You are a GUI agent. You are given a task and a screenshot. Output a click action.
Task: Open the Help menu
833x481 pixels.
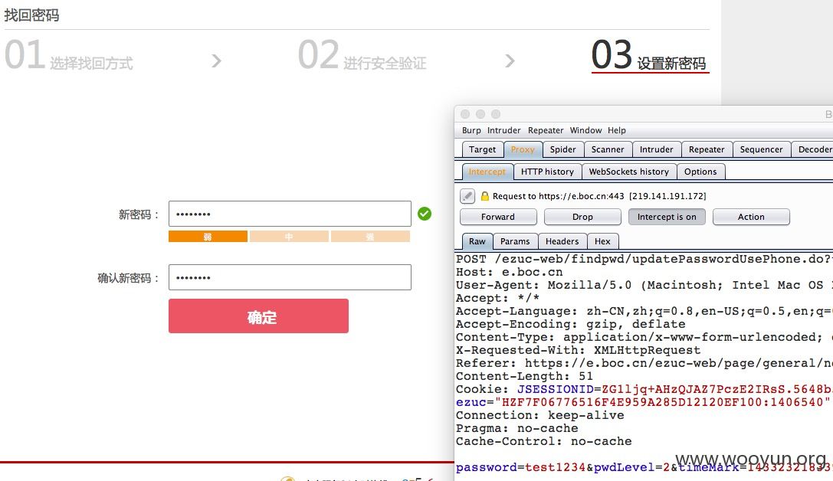(x=617, y=130)
